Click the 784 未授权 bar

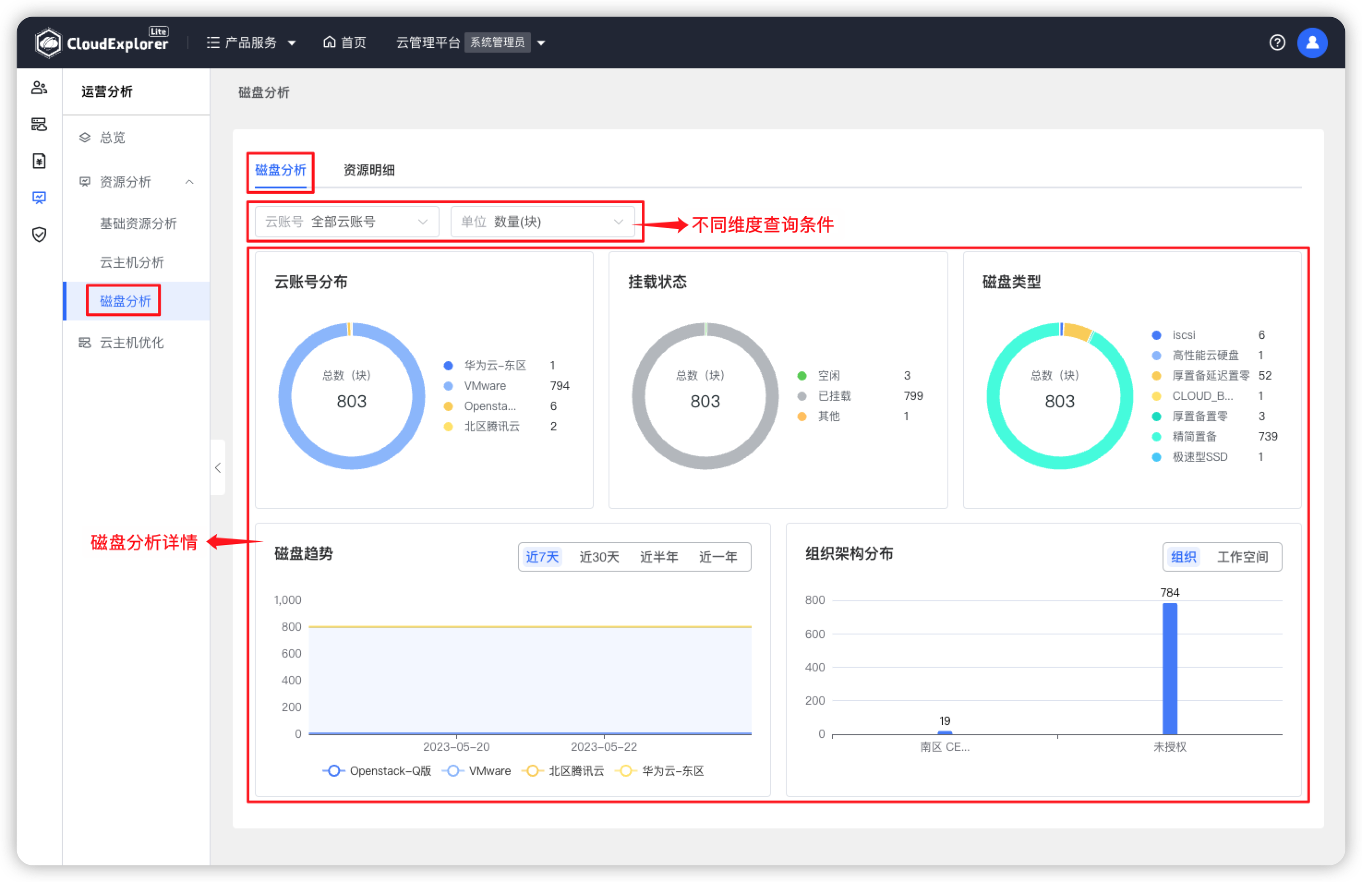pos(1170,669)
